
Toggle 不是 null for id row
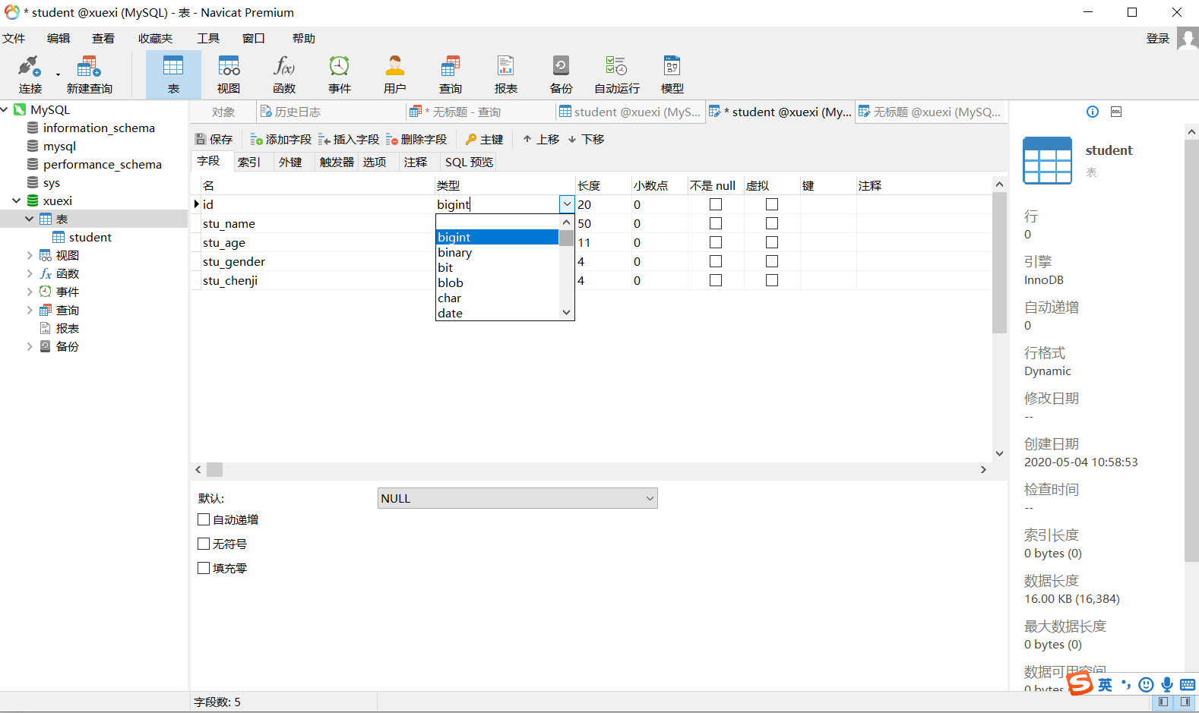(x=716, y=204)
